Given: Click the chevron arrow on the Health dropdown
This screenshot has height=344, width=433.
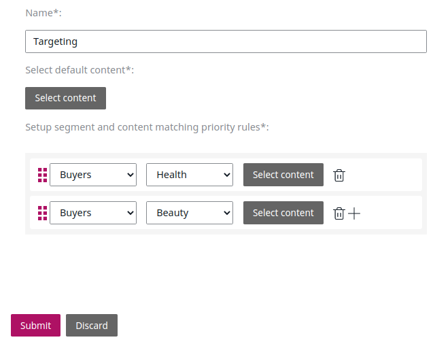Looking at the screenshot, I should [226, 175].
